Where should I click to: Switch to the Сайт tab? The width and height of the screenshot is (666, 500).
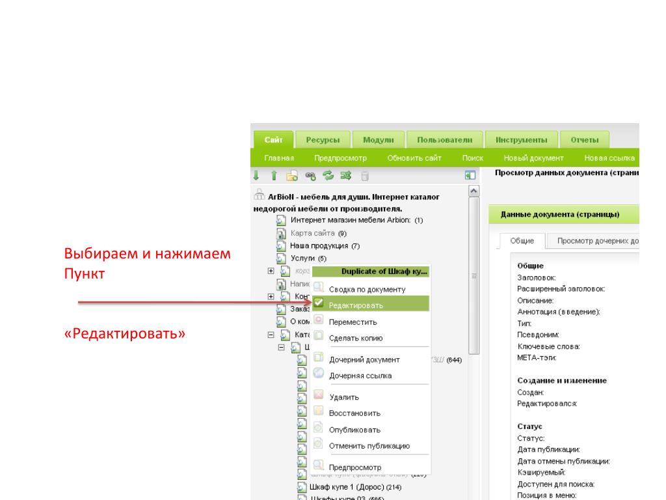[x=274, y=139]
